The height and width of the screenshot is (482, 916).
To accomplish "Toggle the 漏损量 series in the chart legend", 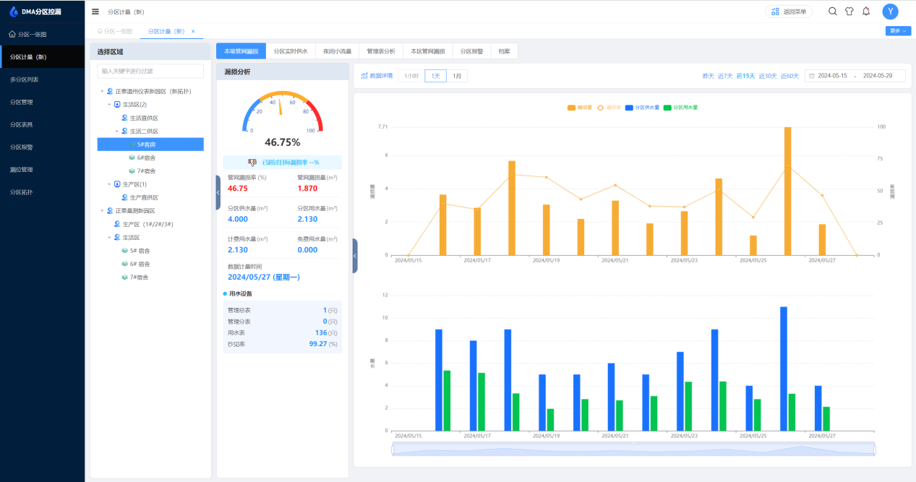I will tap(580, 107).
